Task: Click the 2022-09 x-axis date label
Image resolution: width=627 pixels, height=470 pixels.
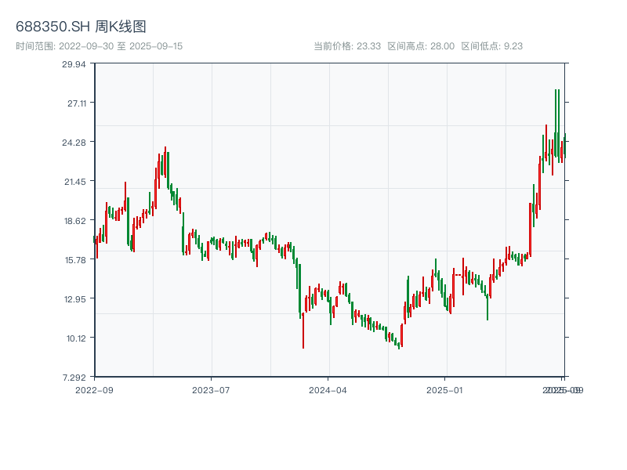Action: click(x=94, y=389)
